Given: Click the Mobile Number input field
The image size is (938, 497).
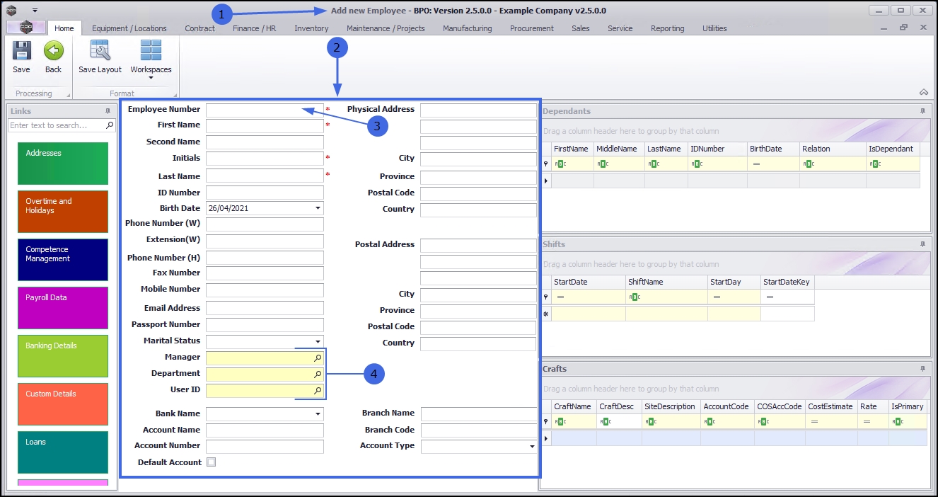Looking at the screenshot, I should click(265, 290).
